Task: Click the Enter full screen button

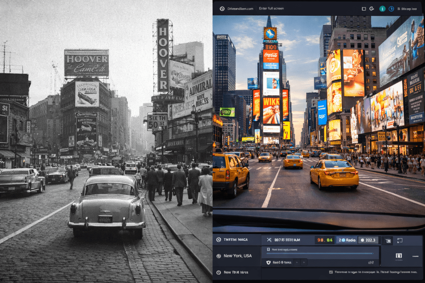Action: pos(271,9)
